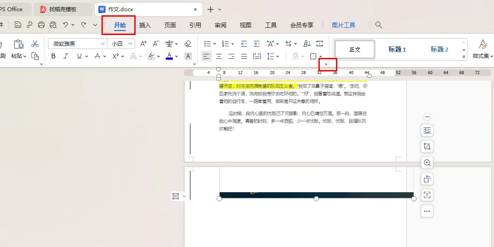Apply text highlight color

point(151,56)
